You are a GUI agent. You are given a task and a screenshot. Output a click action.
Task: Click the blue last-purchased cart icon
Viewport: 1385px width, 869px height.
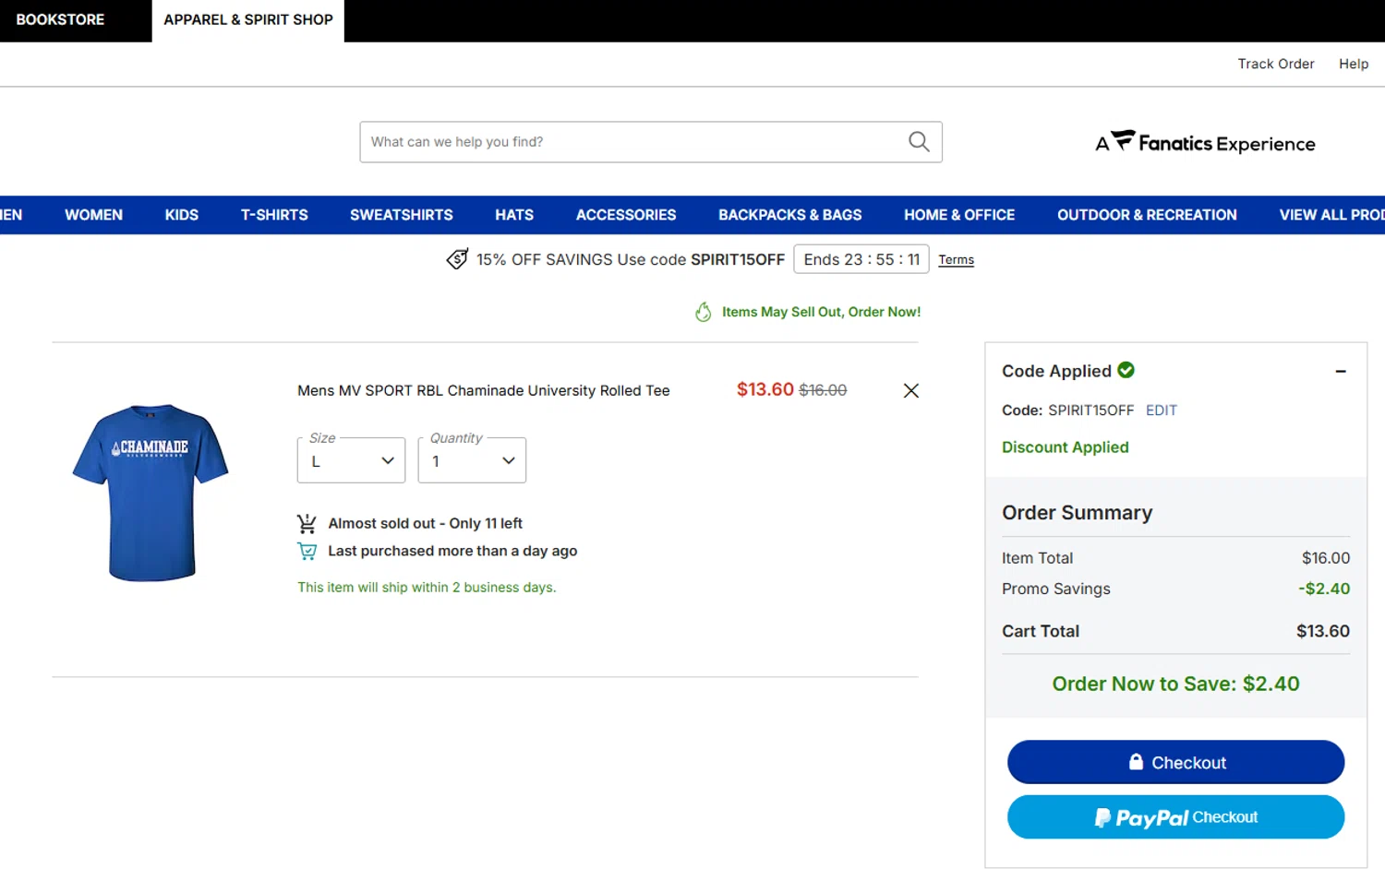[x=307, y=552]
